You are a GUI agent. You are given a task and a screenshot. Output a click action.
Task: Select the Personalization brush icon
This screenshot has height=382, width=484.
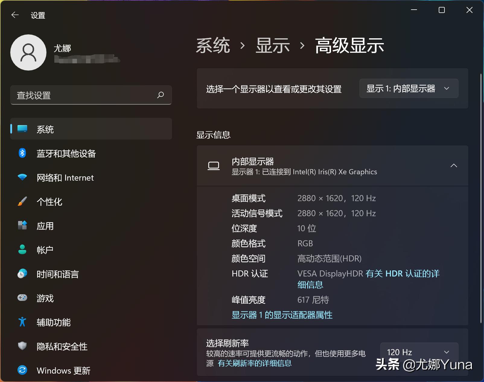tap(22, 202)
